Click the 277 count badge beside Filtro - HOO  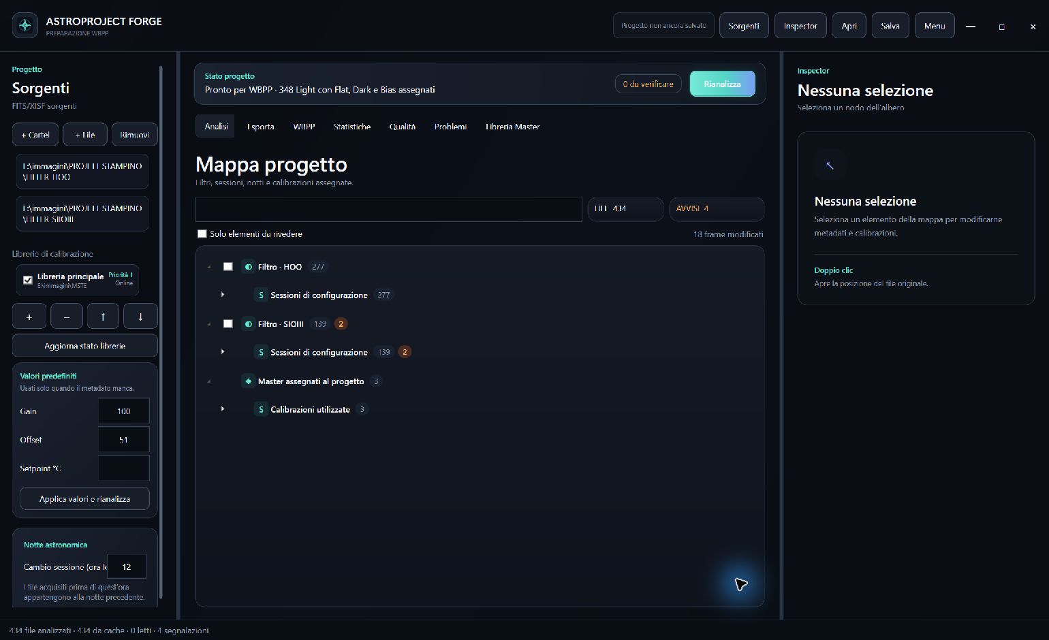click(x=318, y=267)
